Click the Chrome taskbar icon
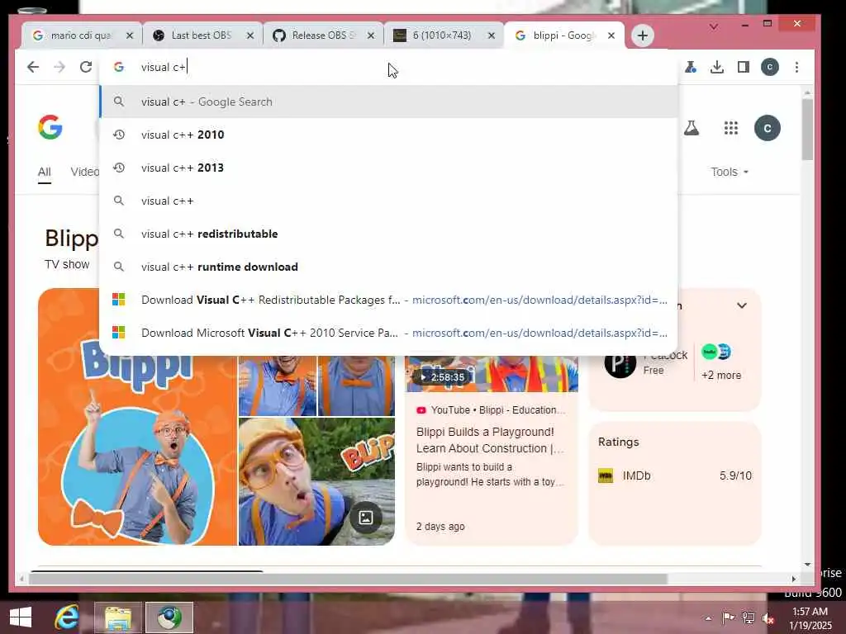Screen dimensions: 846x634 (169, 617)
